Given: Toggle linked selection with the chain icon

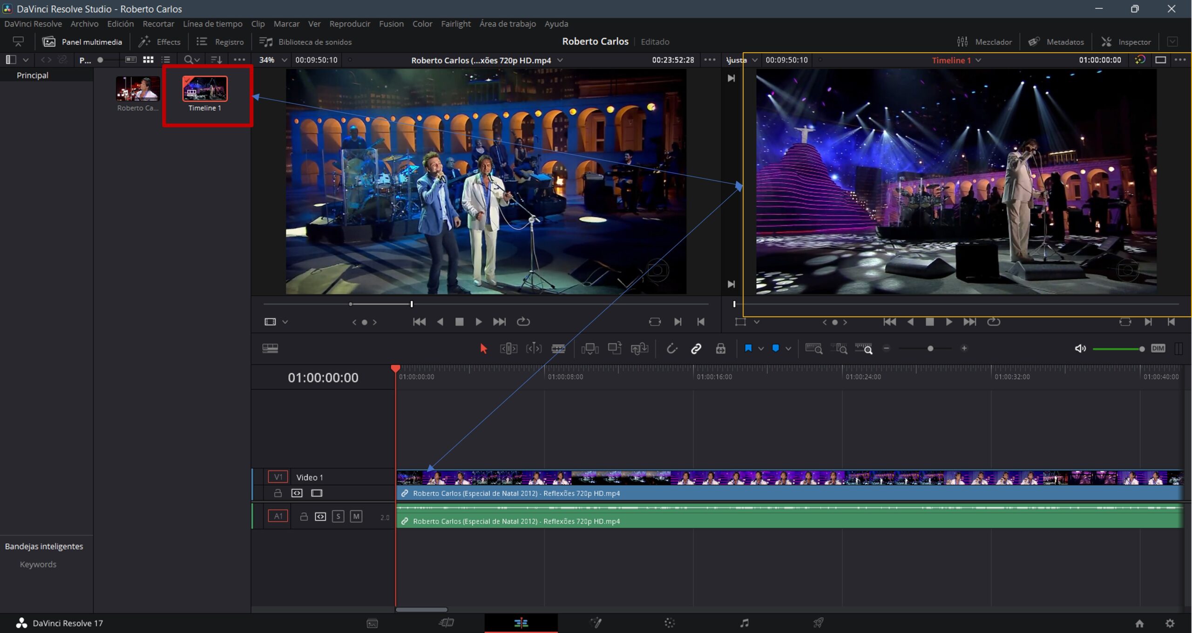Looking at the screenshot, I should coord(697,348).
